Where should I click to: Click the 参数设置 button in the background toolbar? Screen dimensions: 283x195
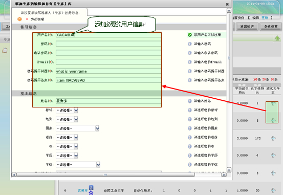(x=271, y=27)
